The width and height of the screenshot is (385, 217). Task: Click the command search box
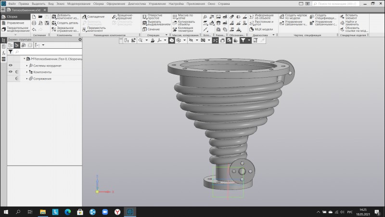coord(336,4)
